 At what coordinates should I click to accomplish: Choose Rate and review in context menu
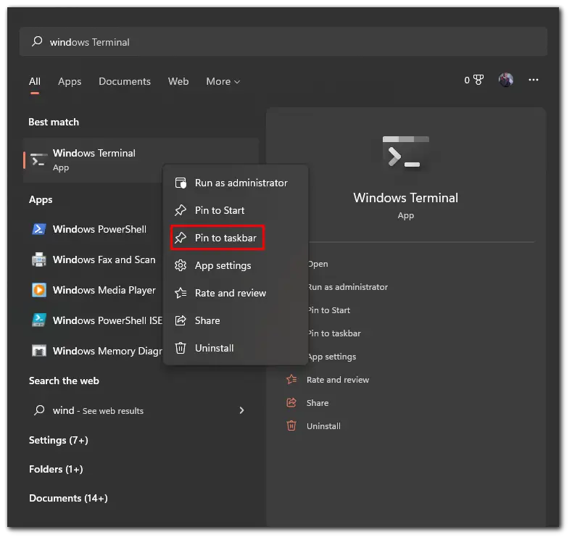pos(236,293)
